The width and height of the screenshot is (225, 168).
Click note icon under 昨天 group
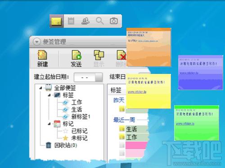click(x=122, y=109)
